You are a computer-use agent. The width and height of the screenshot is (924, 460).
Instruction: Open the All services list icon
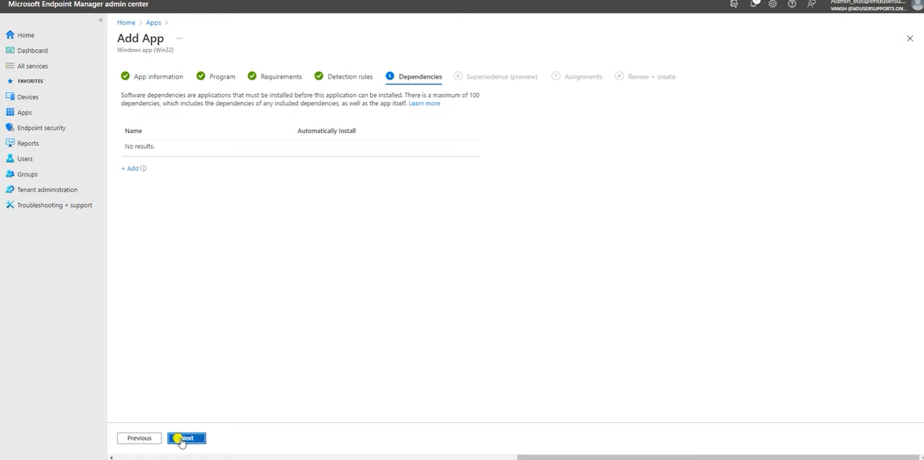pyautogui.click(x=10, y=66)
